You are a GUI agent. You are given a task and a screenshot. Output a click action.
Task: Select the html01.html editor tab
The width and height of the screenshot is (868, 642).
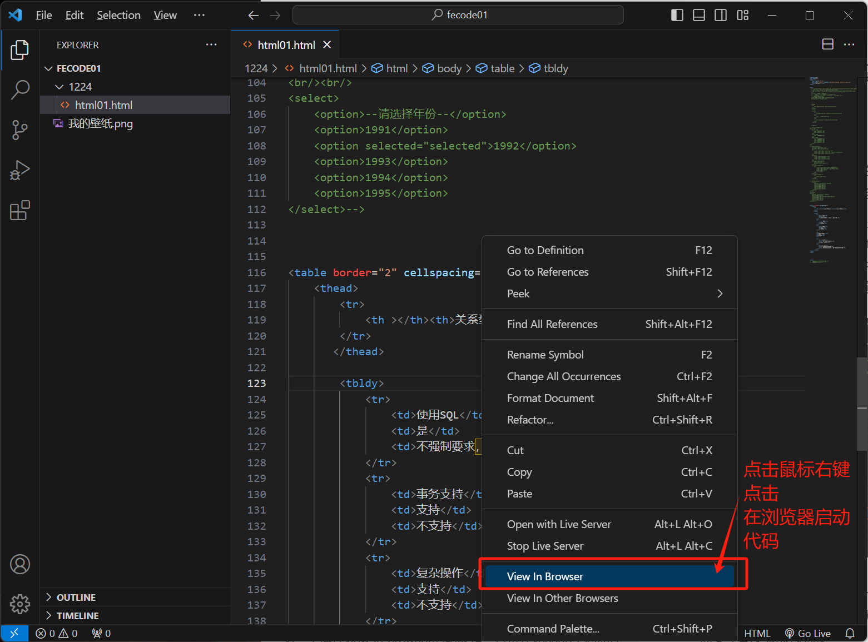(285, 44)
